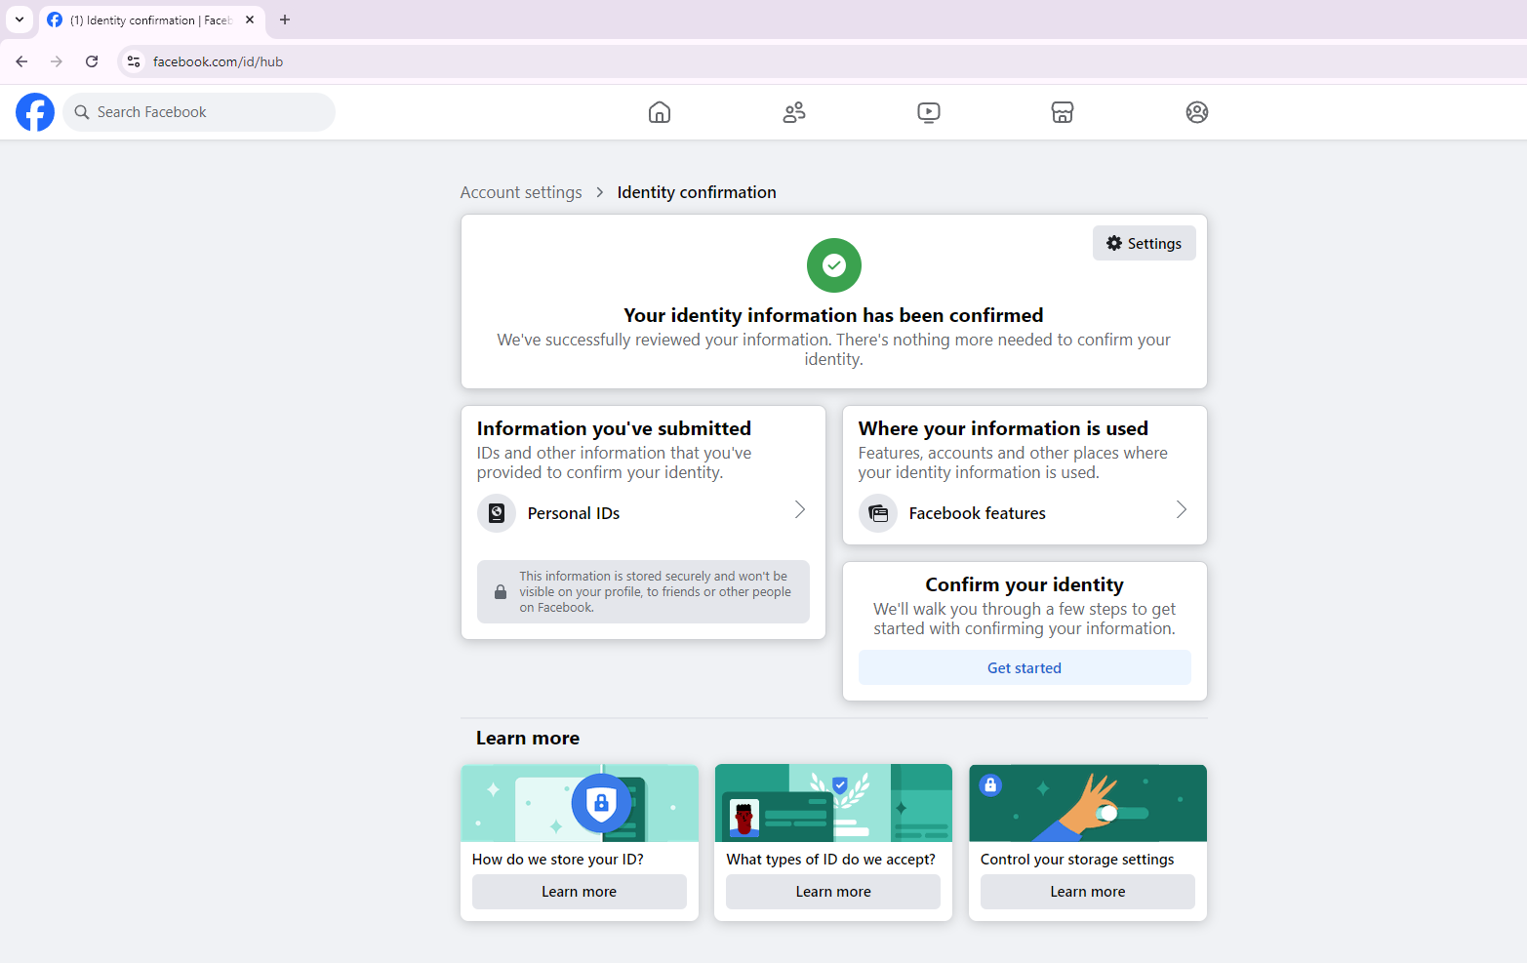
Task: Focus the Search Facebook field
Action: pos(199,112)
